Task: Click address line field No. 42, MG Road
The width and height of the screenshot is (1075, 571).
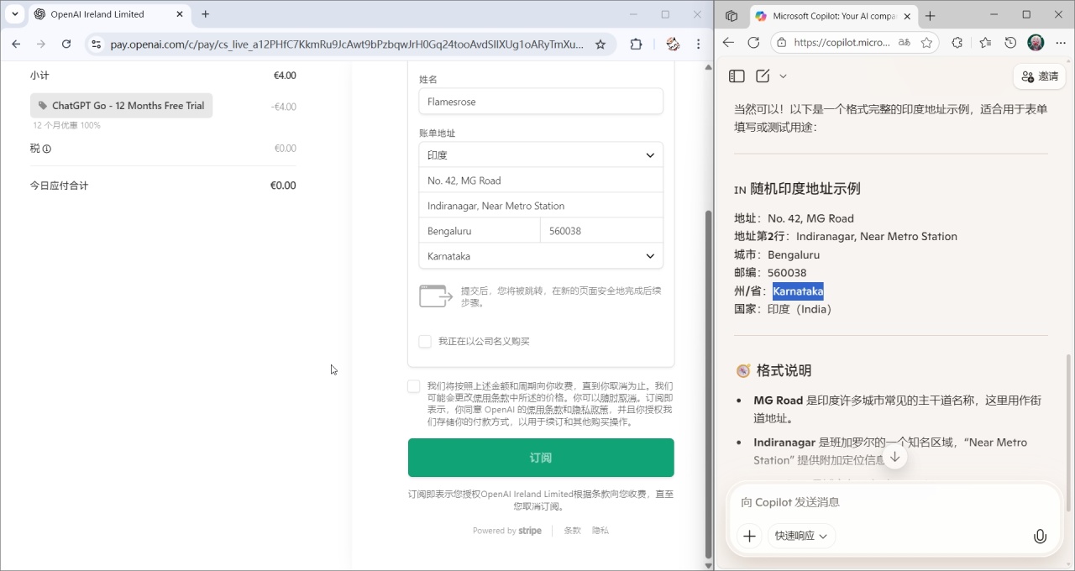Action: (541, 181)
